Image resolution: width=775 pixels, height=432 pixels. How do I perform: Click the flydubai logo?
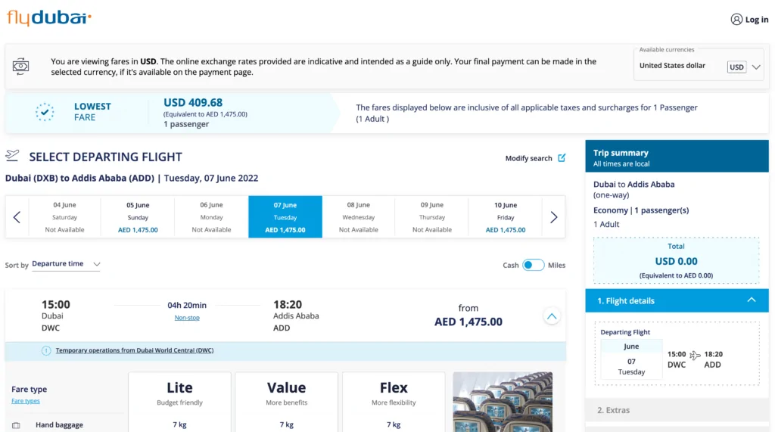pos(49,17)
